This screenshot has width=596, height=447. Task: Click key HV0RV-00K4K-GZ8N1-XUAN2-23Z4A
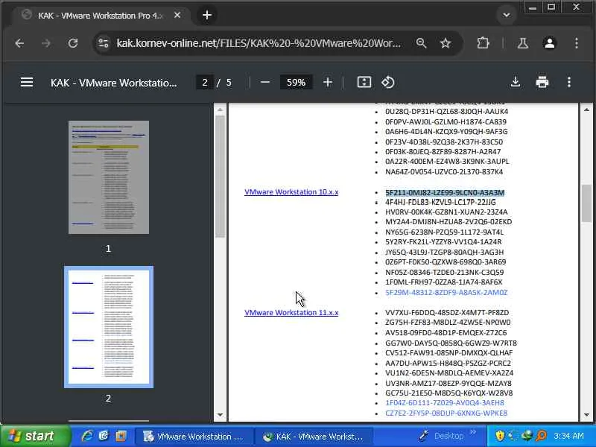tap(446, 212)
